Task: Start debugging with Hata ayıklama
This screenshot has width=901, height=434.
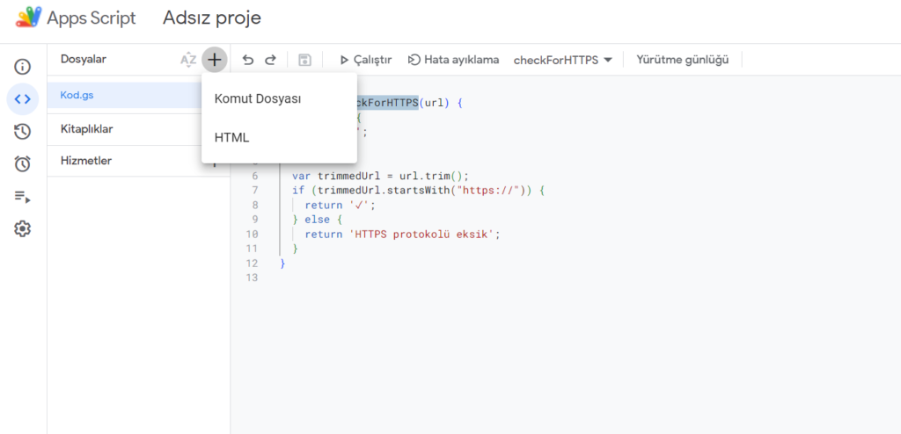Action: click(x=453, y=60)
